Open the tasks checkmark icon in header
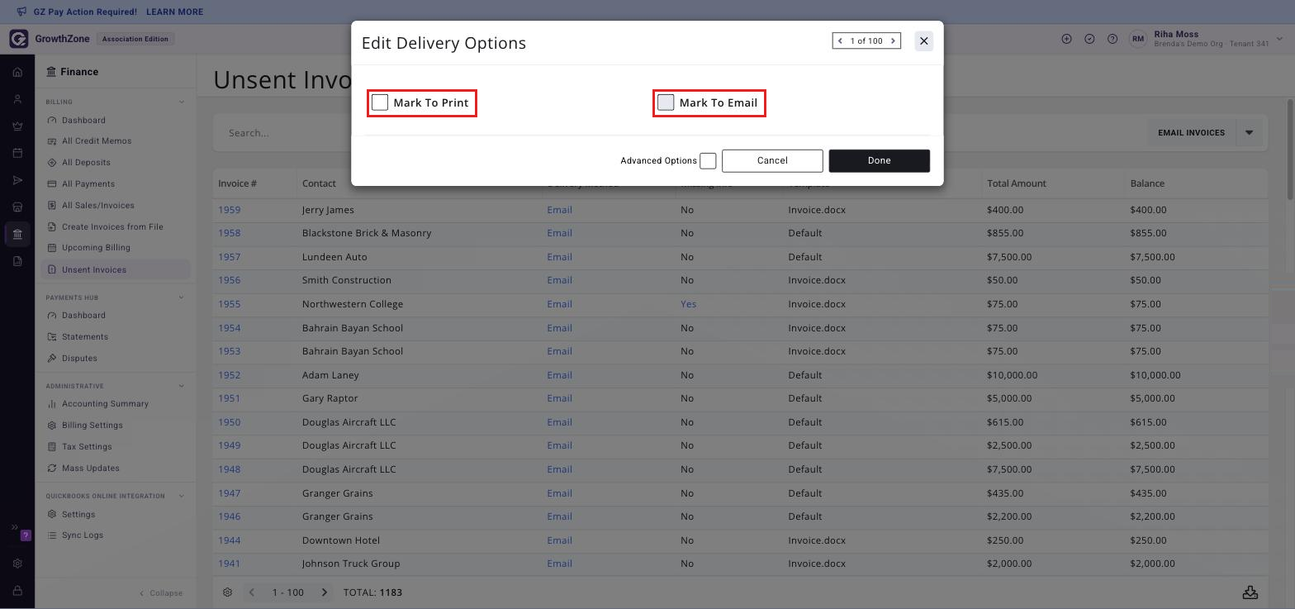Screen dimensions: 1295x609 point(1089,39)
